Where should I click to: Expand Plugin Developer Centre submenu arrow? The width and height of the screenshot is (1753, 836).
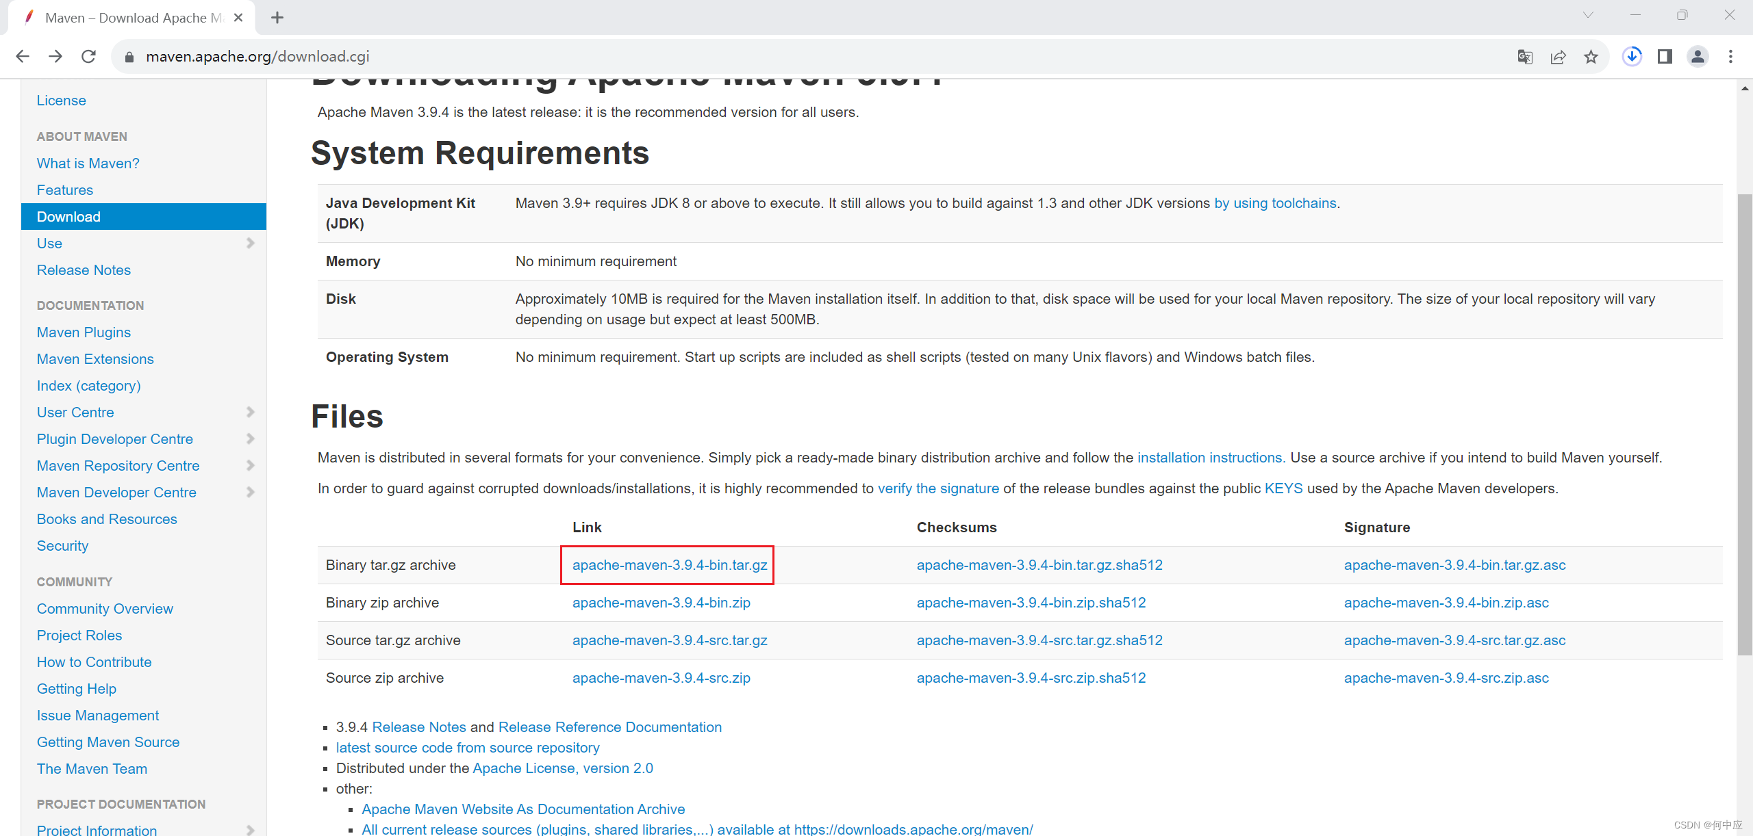point(250,439)
